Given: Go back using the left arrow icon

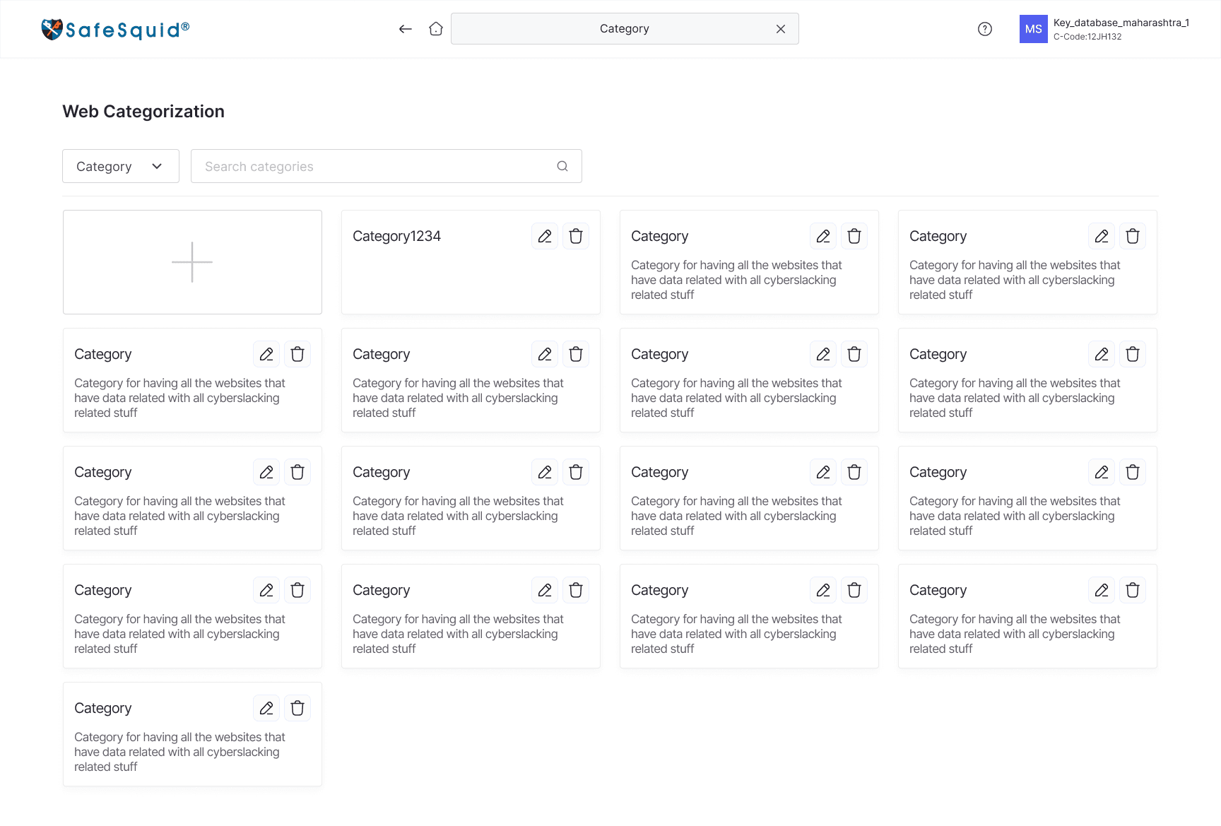Looking at the screenshot, I should [405, 29].
